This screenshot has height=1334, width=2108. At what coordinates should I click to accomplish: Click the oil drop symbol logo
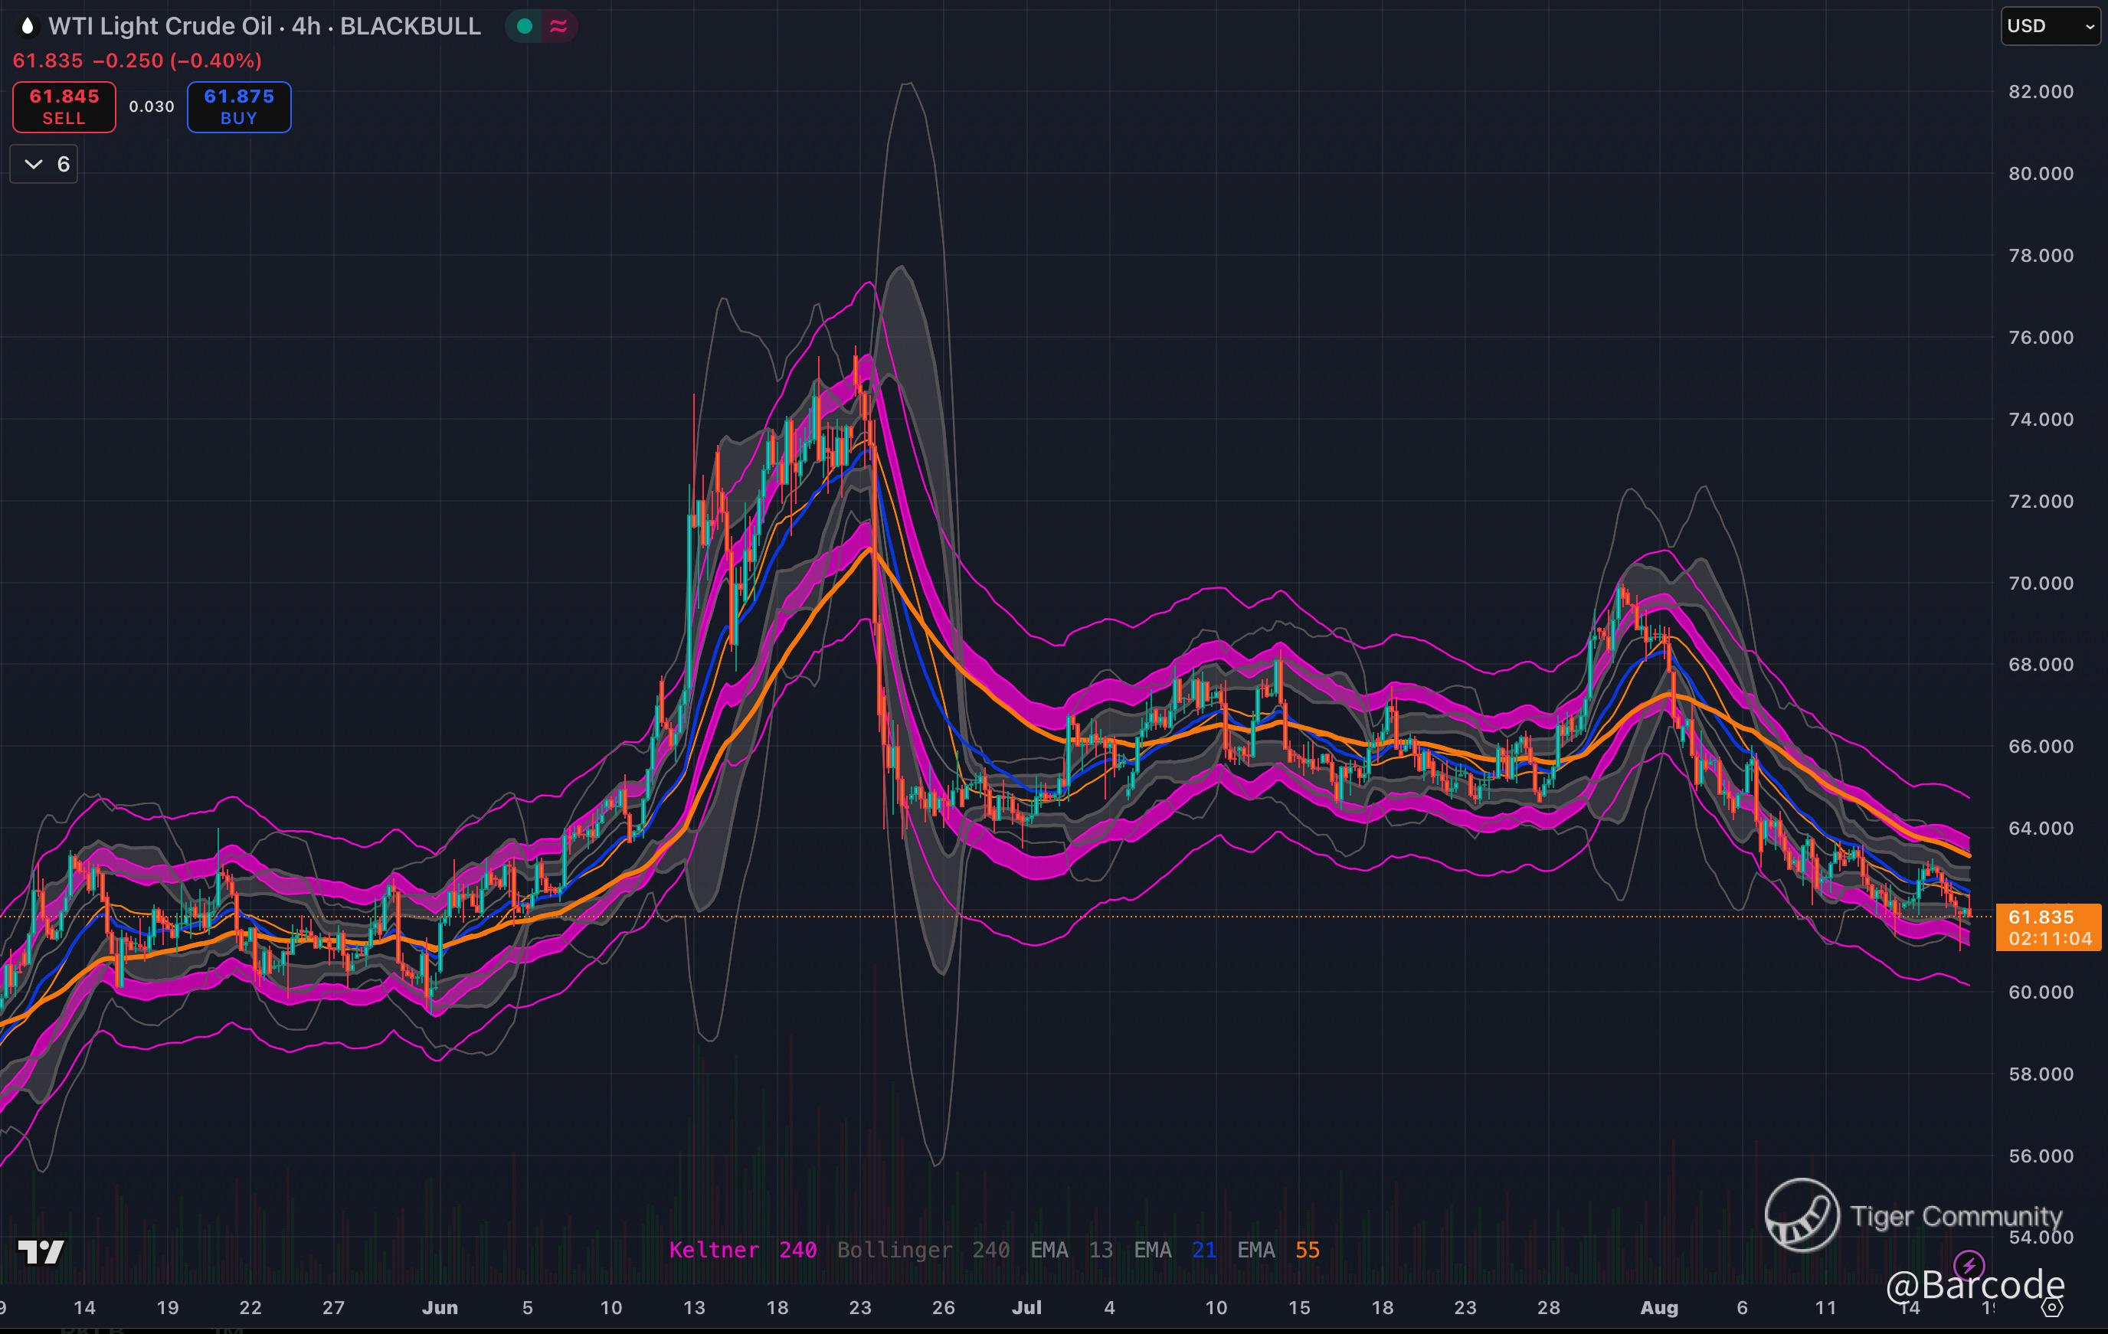tap(28, 26)
